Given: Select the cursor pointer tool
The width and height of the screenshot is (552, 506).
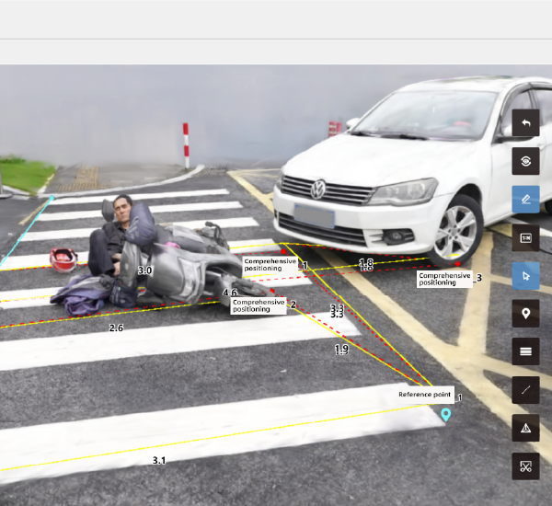Looking at the screenshot, I should coord(525,275).
